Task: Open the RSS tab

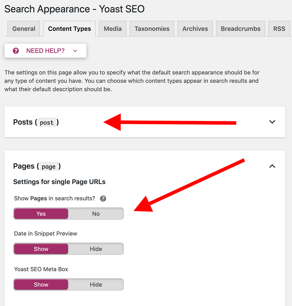Action: (279, 29)
